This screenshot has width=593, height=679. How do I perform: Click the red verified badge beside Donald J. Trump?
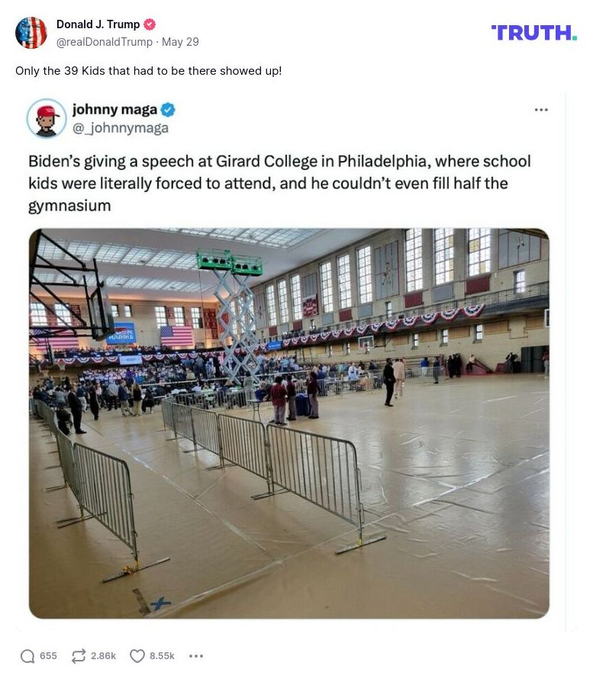[x=150, y=24]
